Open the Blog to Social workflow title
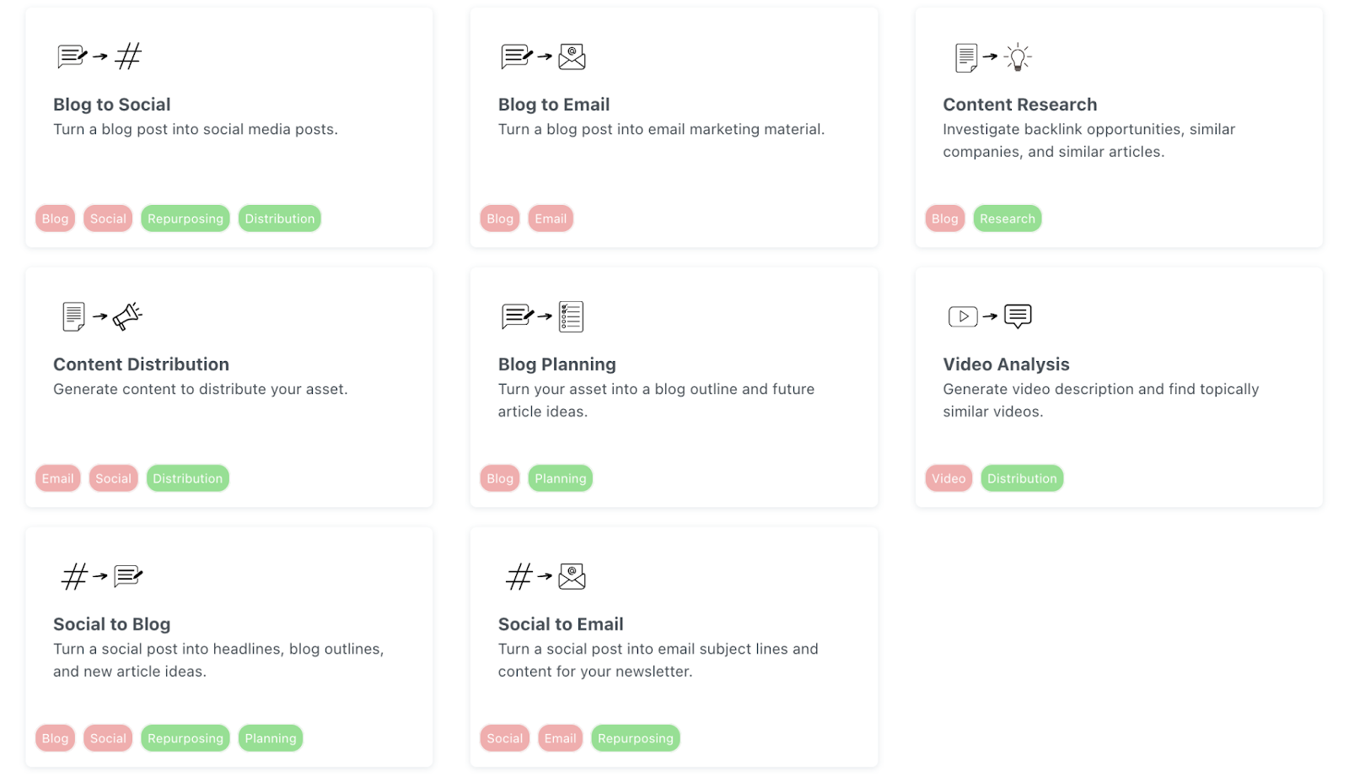Image resolution: width=1349 pixels, height=782 pixels. click(112, 105)
